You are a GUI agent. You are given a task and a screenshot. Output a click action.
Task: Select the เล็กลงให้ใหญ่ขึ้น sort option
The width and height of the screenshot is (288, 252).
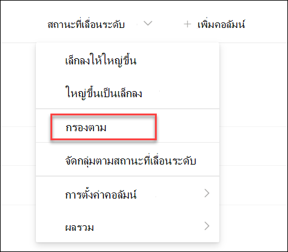pyautogui.click(x=128, y=60)
